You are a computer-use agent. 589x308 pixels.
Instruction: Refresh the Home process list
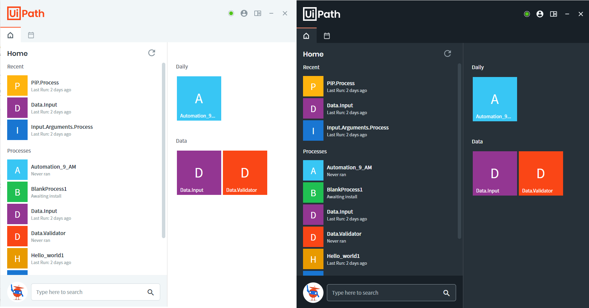click(448, 53)
